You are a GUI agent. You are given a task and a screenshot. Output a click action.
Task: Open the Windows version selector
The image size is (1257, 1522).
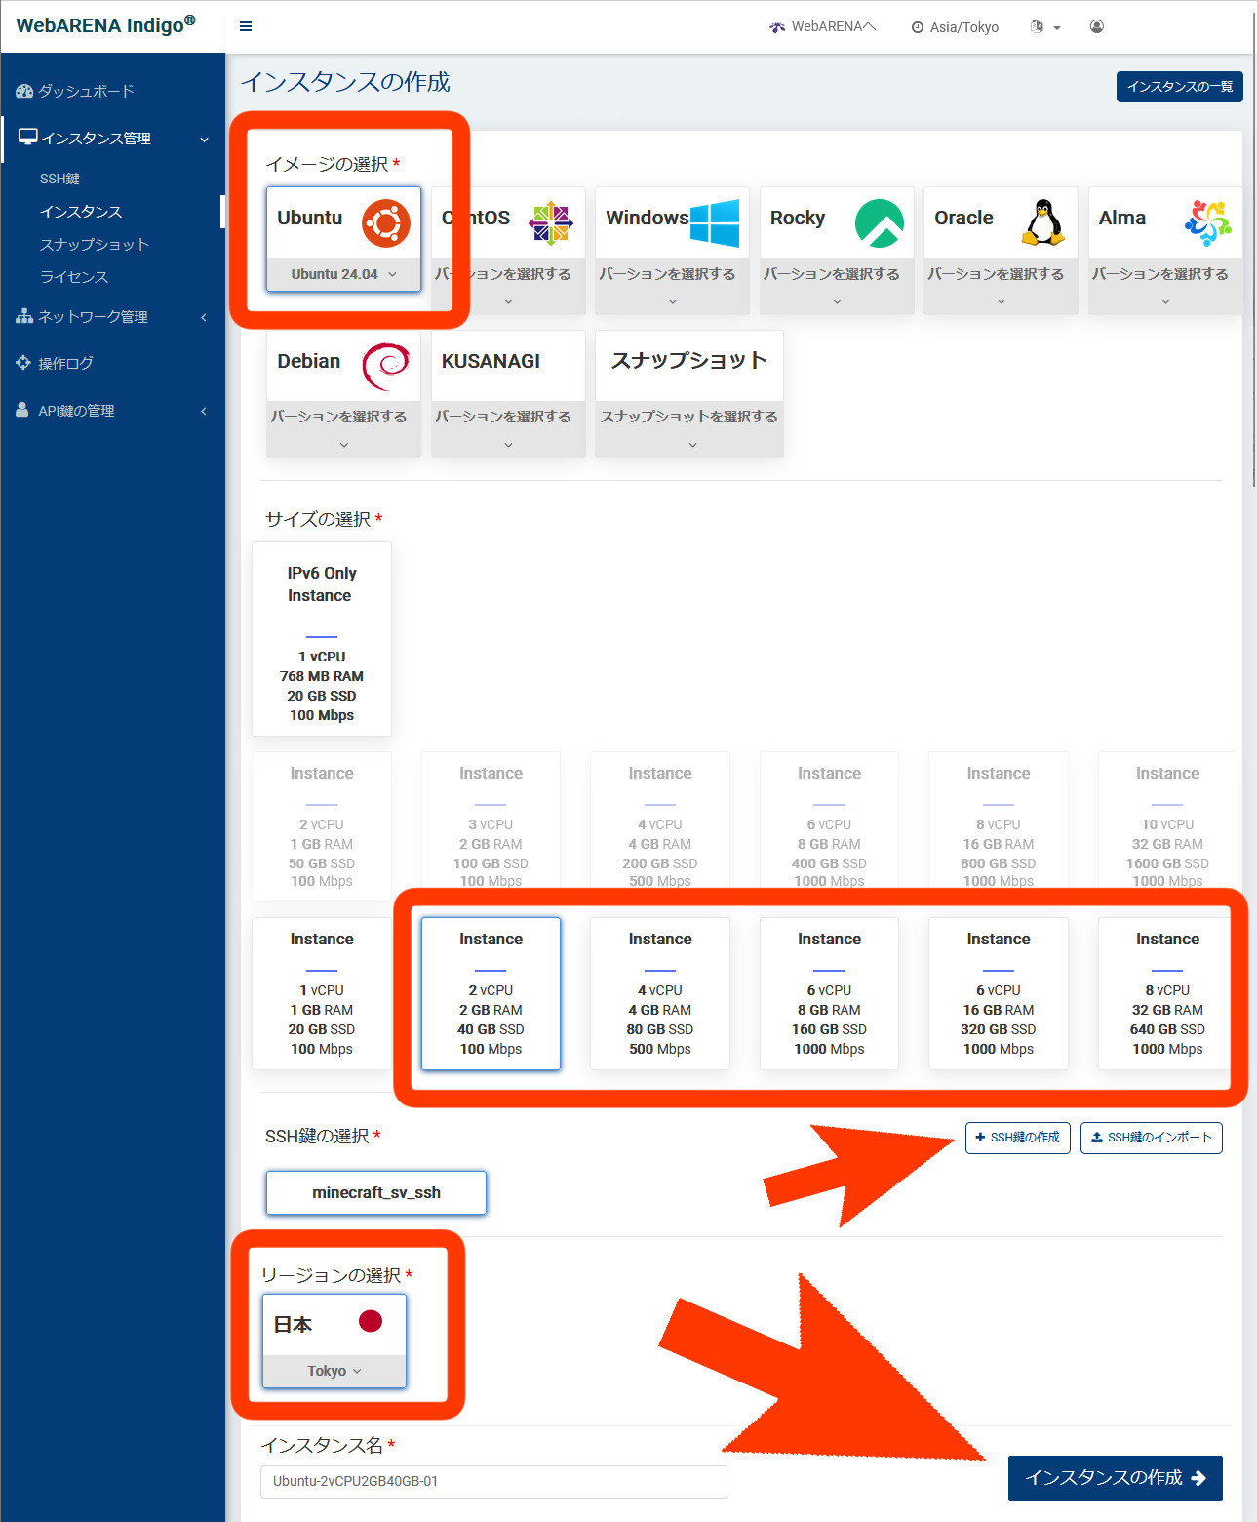click(x=672, y=286)
